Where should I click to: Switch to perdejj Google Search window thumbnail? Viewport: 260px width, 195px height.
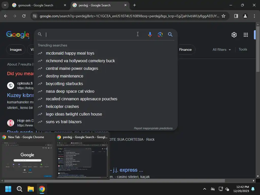click(82, 156)
